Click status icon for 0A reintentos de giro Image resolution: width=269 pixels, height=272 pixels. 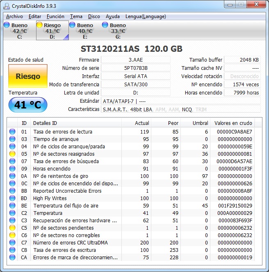pos(12,176)
